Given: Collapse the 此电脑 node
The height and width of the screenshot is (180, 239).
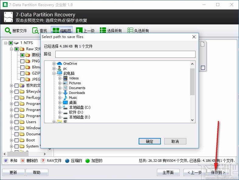Looking at the screenshot, I should point(54,73).
